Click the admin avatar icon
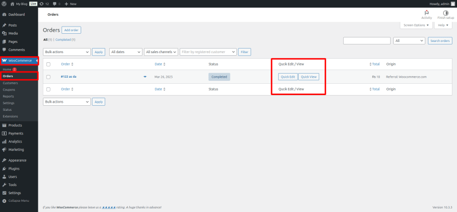 pos(452,4)
